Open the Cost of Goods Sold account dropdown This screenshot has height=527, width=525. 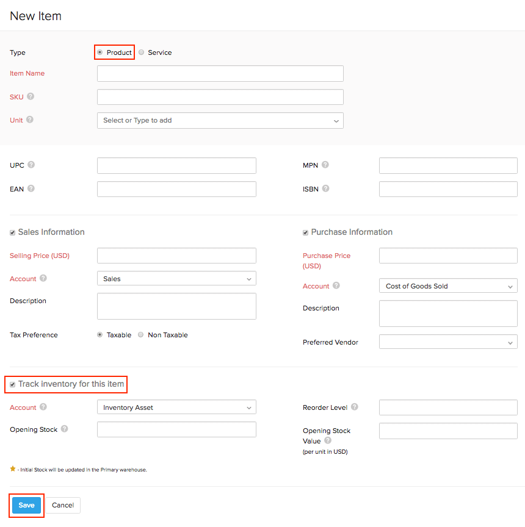click(x=448, y=285)
